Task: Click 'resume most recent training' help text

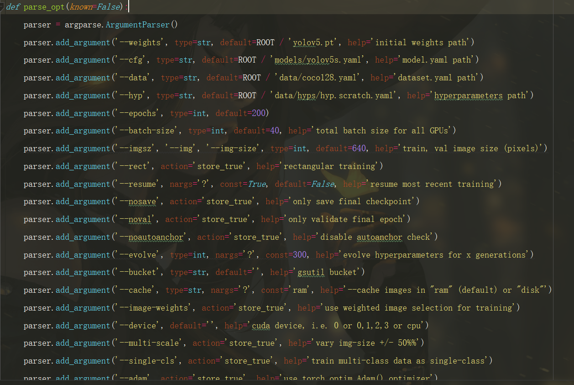Action: [x=432, y=184]
